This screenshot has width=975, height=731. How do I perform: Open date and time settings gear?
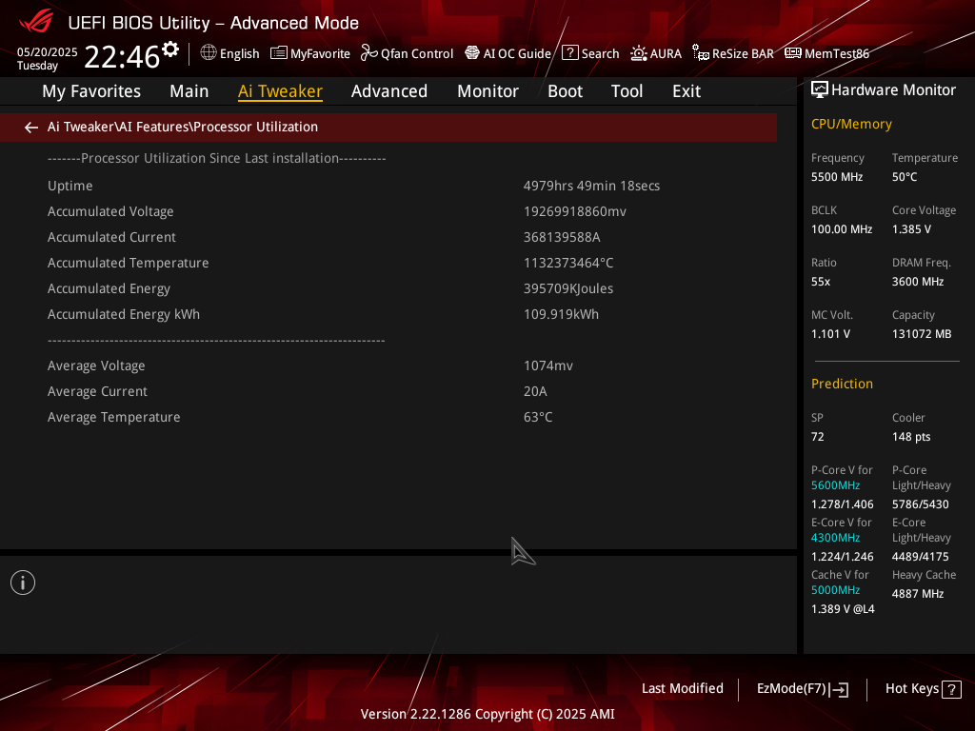(169, 49)
